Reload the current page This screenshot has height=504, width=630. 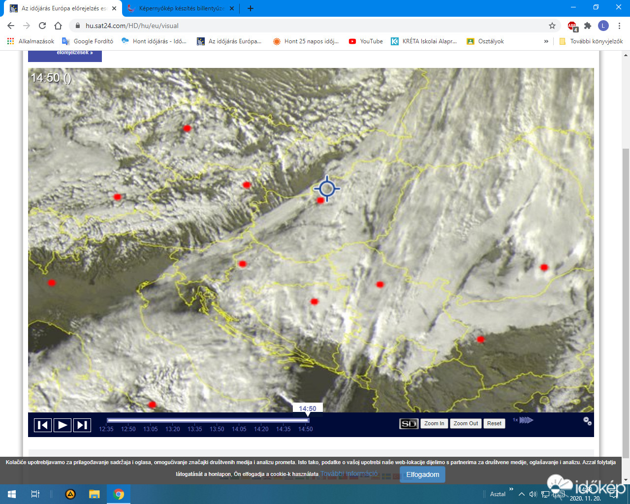click(x=42, y=26)
